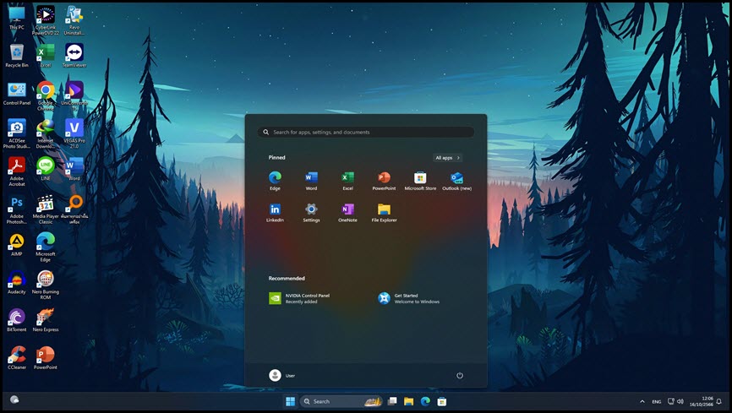732x413 pixels.
Task: Click the All apps button
Action: click(x=448, y=158)
